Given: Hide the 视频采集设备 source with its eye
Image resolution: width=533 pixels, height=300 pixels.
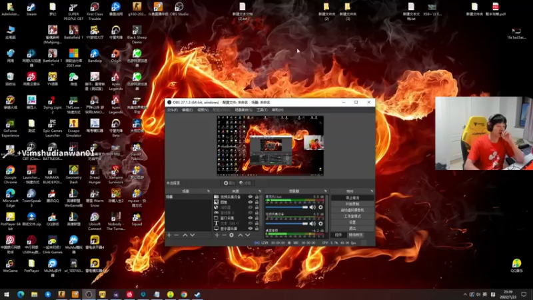Looking at the screenshot, I should 251,197.
